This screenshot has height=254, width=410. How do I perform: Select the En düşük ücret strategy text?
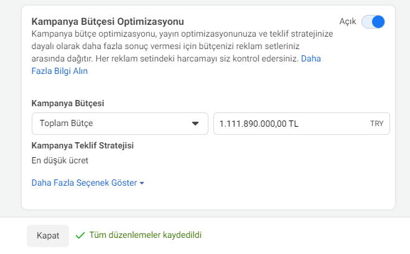tap(60, 160)
